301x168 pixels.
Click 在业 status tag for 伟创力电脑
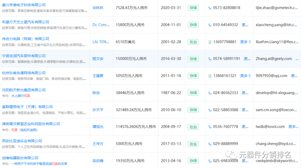click(x=193, y=42)
